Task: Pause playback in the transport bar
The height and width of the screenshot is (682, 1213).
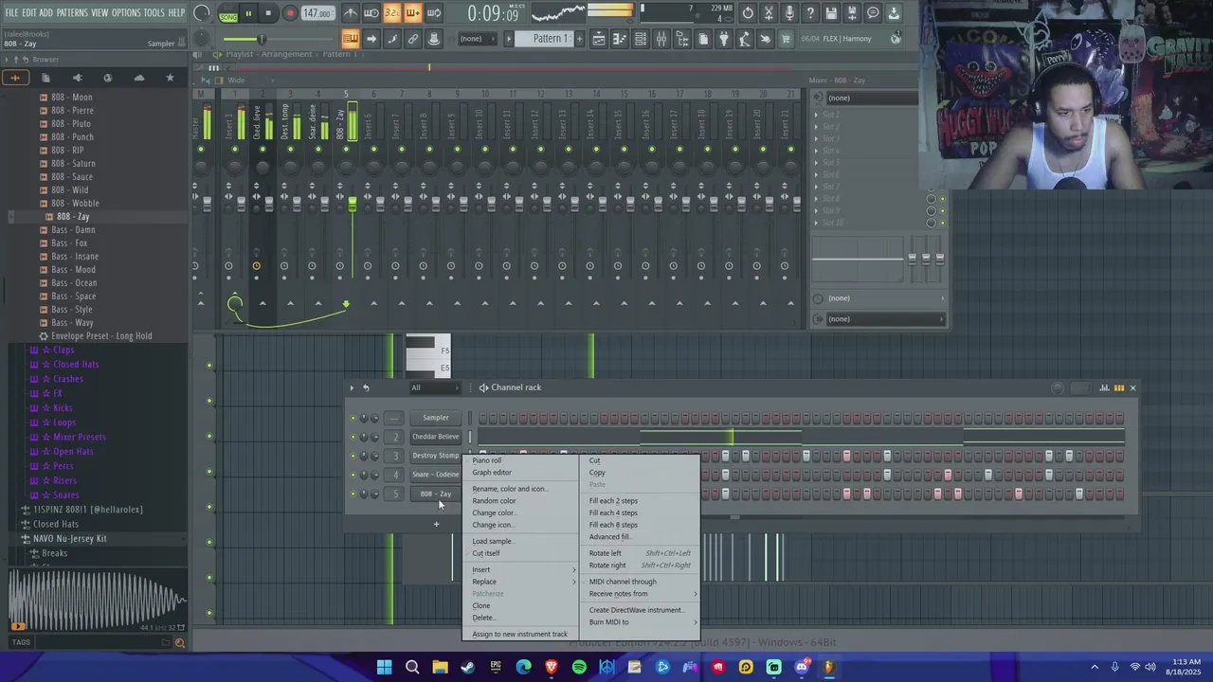Action: tap(248, 13)
